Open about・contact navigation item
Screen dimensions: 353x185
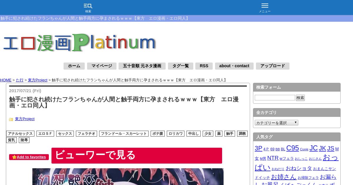coord(234,66)
